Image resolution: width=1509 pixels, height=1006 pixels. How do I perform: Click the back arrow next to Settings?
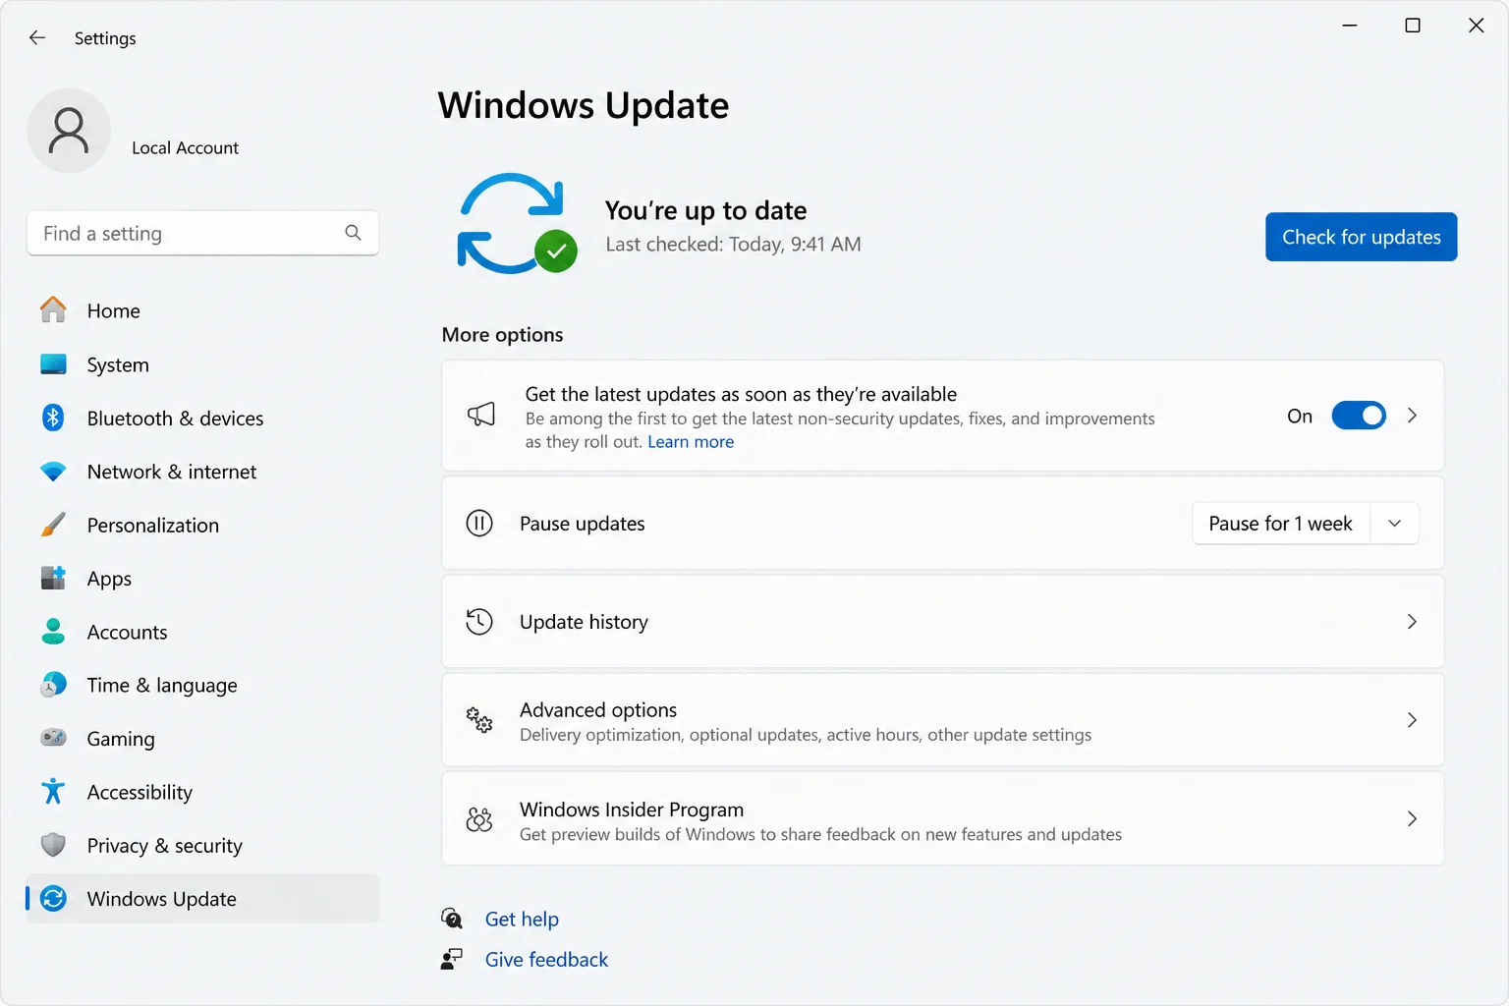(x=37, y=37)
